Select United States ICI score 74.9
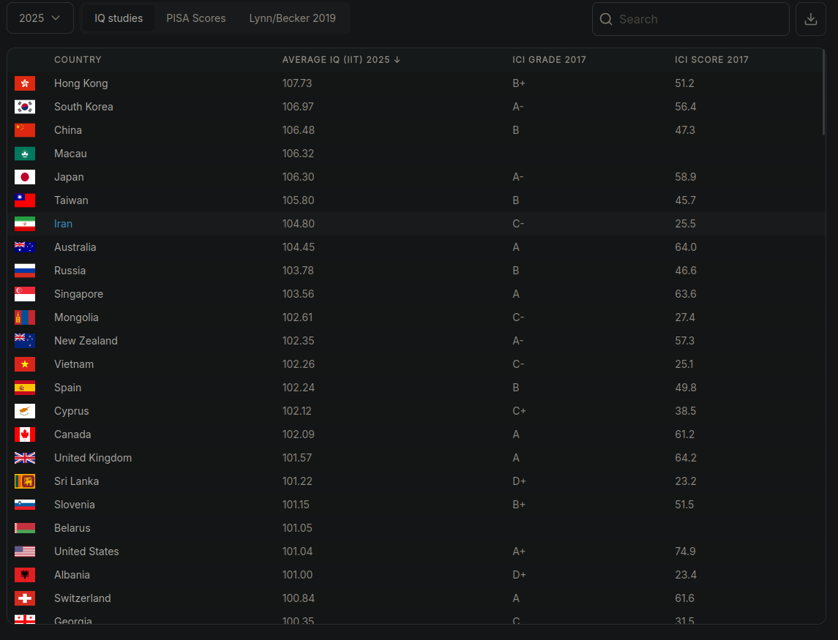 click(x=685, y=551)
